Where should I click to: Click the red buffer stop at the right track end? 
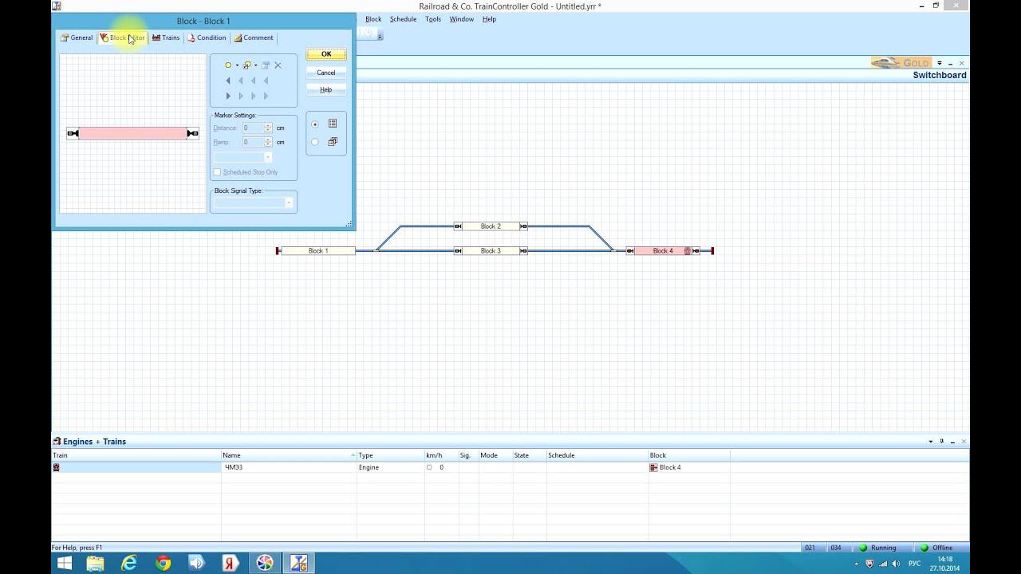coord(712,250)
